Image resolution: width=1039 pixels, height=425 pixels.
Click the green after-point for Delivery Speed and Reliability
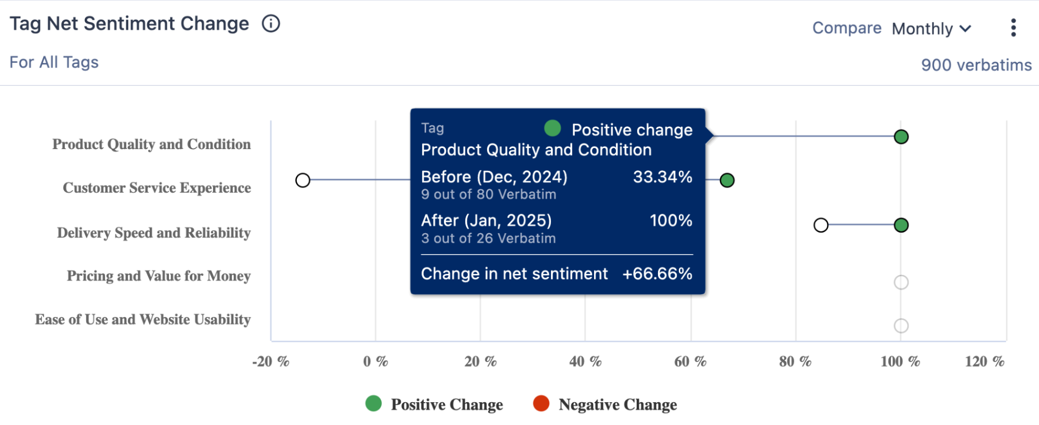[901, 225]
